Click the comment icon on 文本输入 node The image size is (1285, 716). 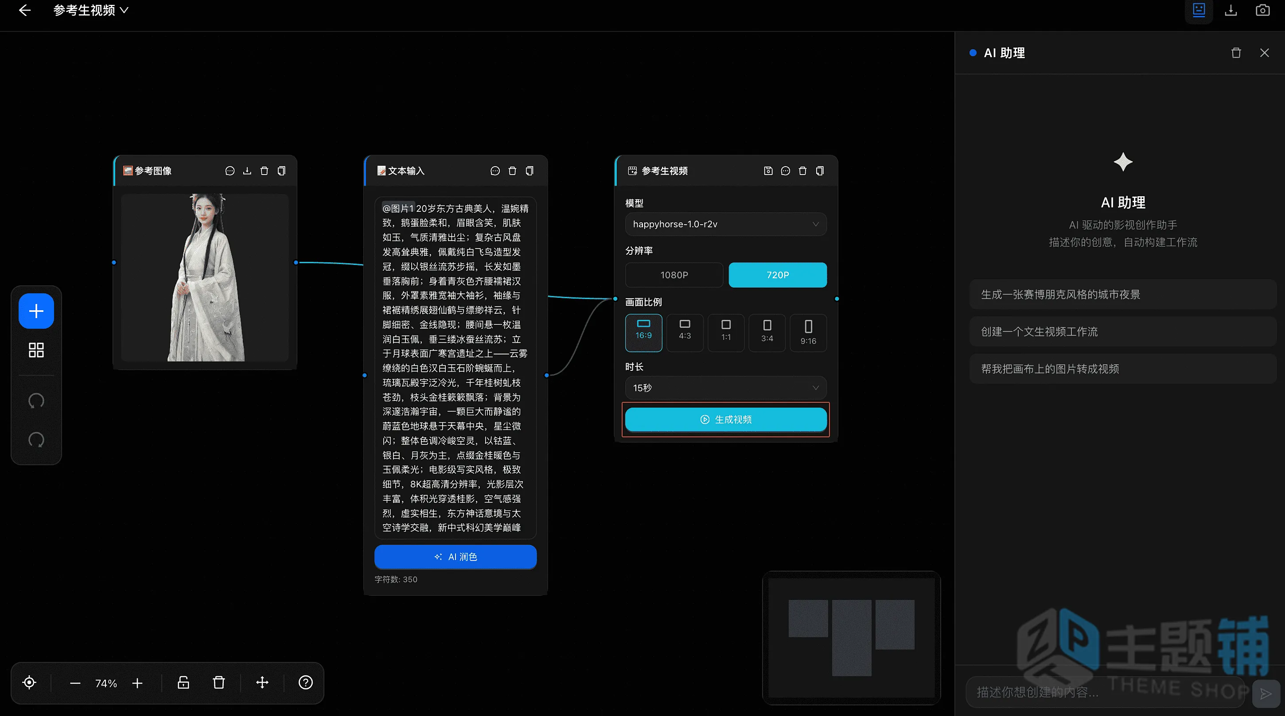495,171
